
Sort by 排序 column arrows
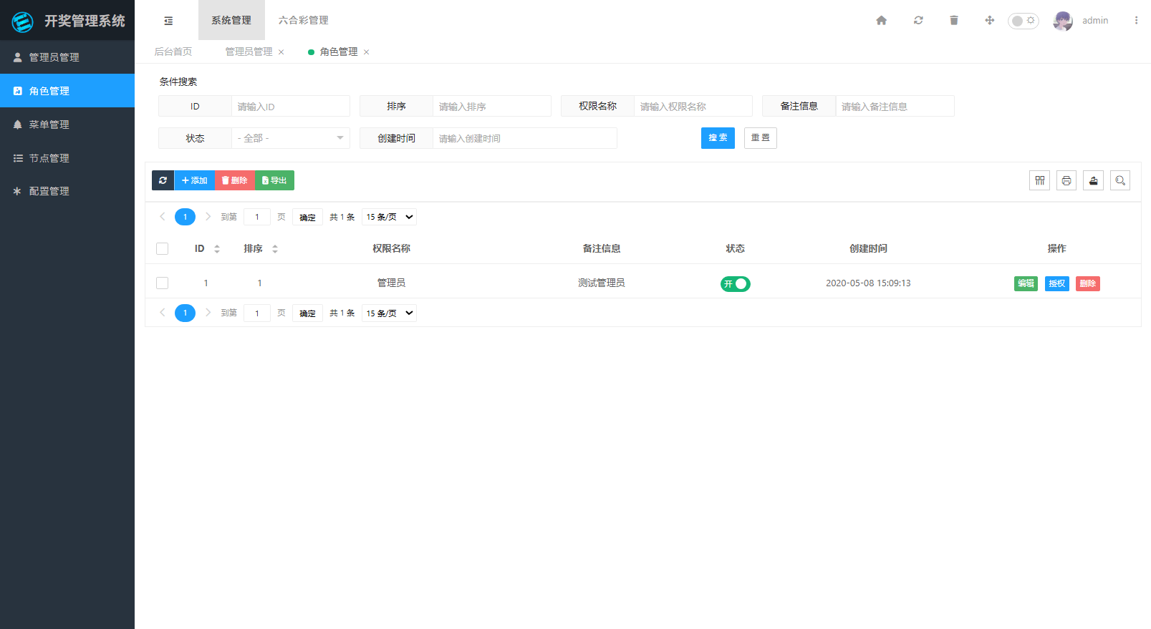pos(275,249)
